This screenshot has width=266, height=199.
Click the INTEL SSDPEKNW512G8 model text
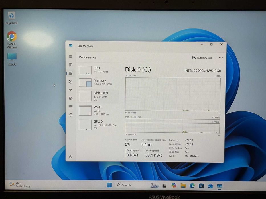[202, 71]
